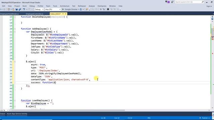
Task: Open the editor zoom level dropdown
Action: coord(7,110)
